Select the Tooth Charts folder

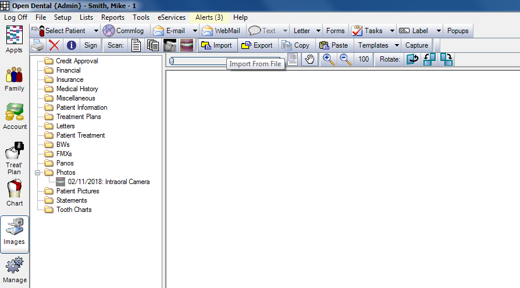click(x=74, y=210)
